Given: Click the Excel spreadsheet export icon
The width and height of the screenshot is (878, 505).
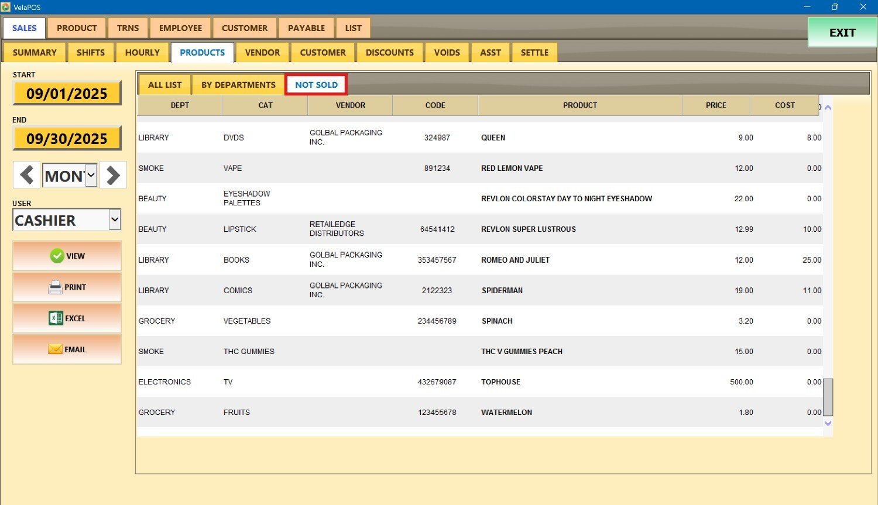Looking at the screenshot, I should [56, 318].
